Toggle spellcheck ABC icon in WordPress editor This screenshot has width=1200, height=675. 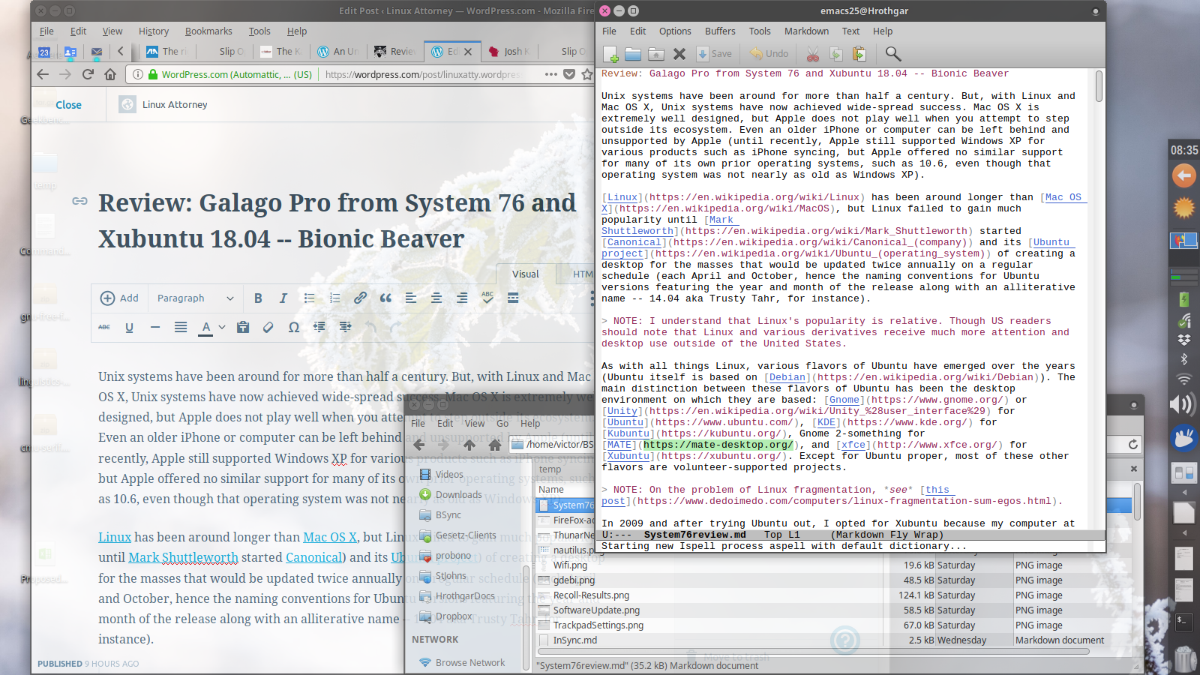[x=487, y=298]
